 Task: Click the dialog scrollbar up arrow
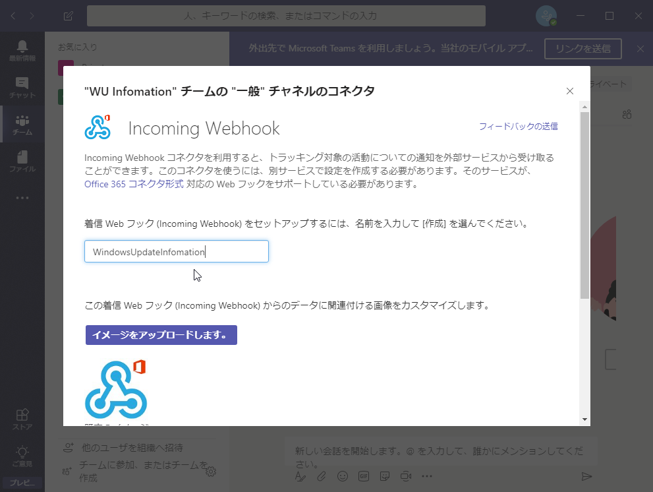tap(584, 107)
